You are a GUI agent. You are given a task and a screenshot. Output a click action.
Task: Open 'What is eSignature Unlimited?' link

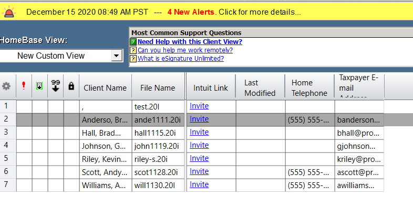tap(181, 59)
